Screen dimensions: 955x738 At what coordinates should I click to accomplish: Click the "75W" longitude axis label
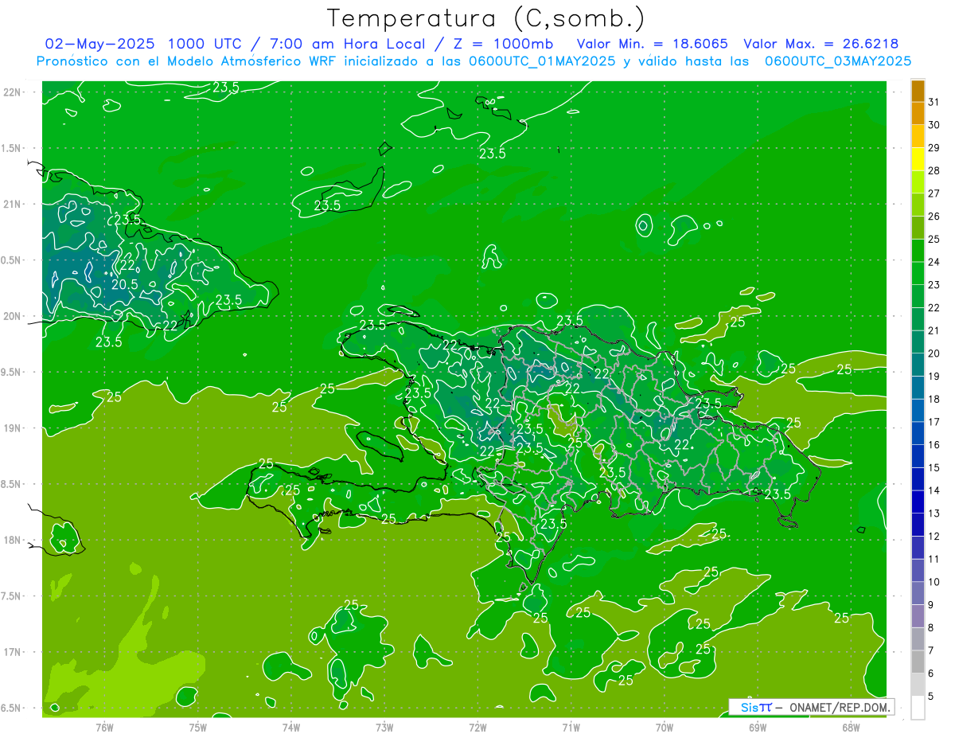[198, 728]
